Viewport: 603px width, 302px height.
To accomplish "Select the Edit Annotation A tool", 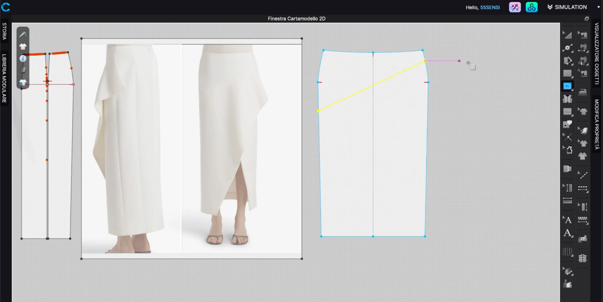I will pos(568,220).
